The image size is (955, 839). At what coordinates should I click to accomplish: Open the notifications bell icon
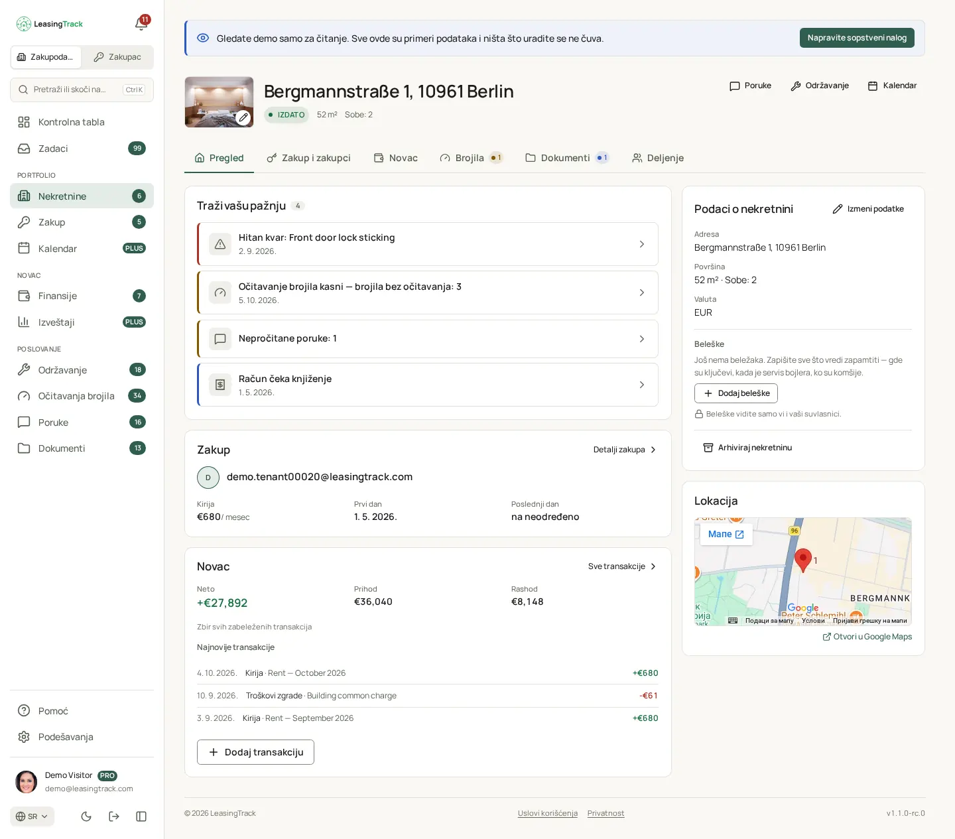141,23
